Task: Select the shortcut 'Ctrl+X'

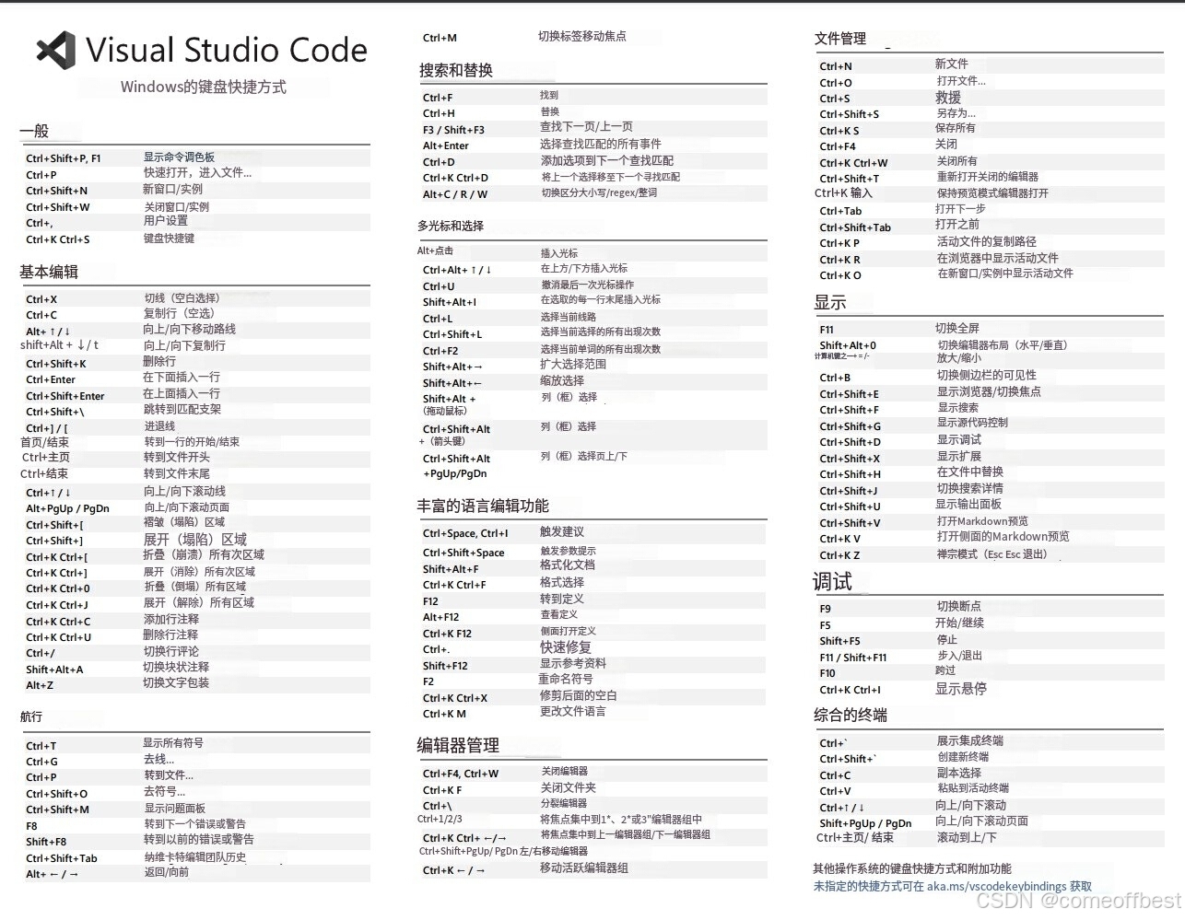Action: pos(41,299)
